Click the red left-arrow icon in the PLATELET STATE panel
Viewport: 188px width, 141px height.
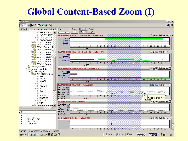164,52
